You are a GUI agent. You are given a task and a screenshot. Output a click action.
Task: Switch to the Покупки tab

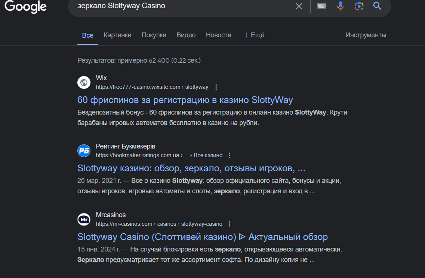[x=154, y=35]
